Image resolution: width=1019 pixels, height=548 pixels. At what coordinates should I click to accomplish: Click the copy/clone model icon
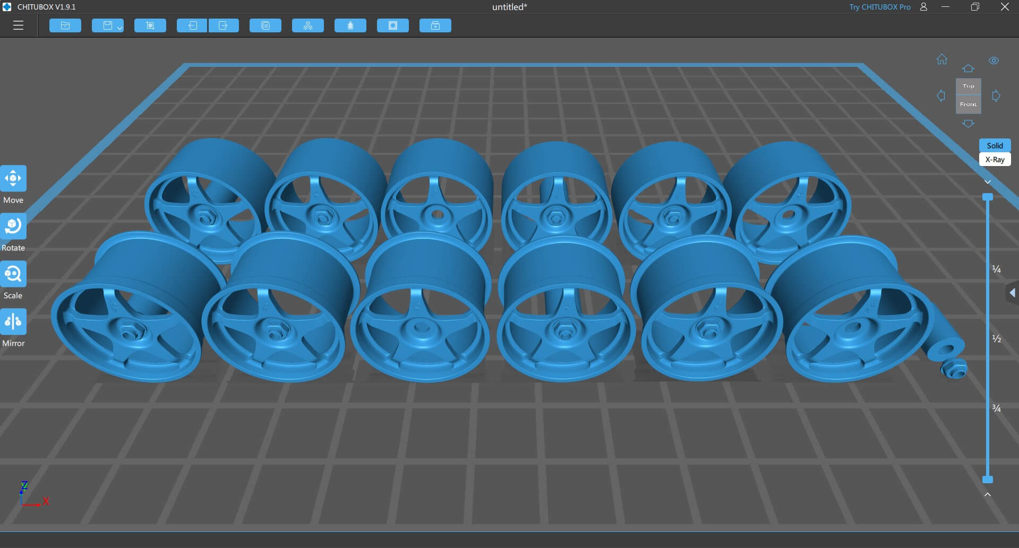pyautogui.click(x=266, y=25)
